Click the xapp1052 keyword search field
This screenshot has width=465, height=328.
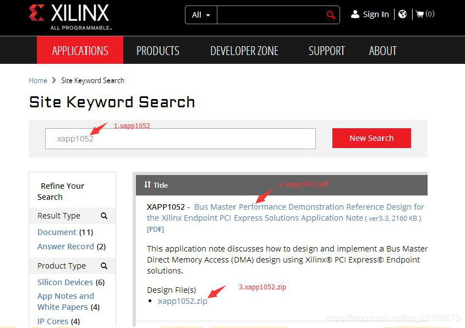180,139
